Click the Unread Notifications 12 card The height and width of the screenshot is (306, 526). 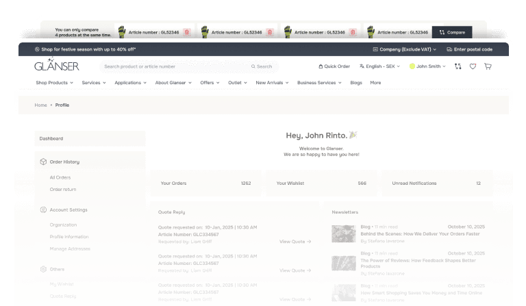(437, 183)
